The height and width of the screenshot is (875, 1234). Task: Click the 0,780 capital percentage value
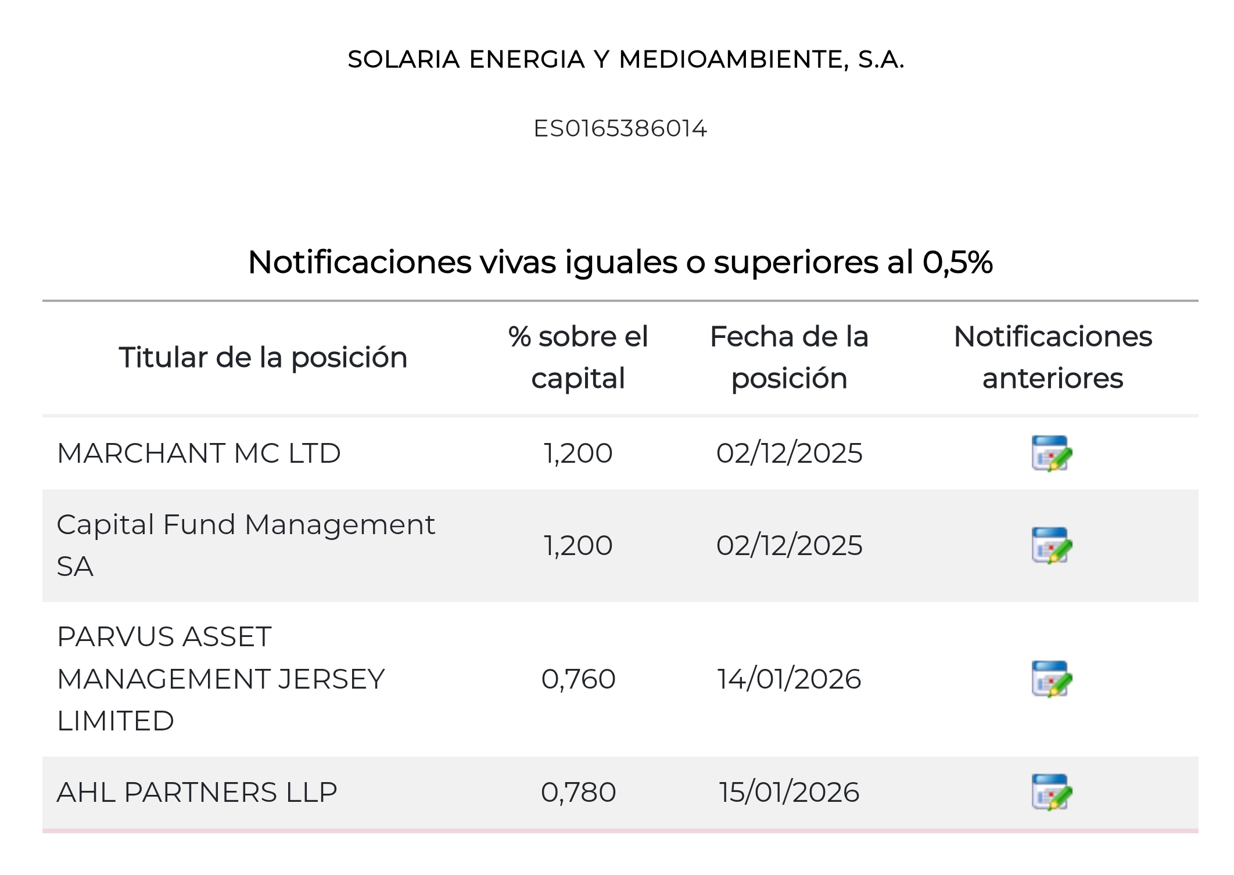click(578, 792)
